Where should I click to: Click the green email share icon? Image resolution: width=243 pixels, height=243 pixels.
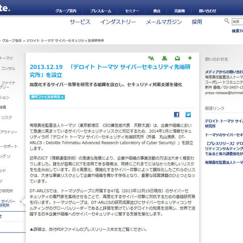[177, 58]
